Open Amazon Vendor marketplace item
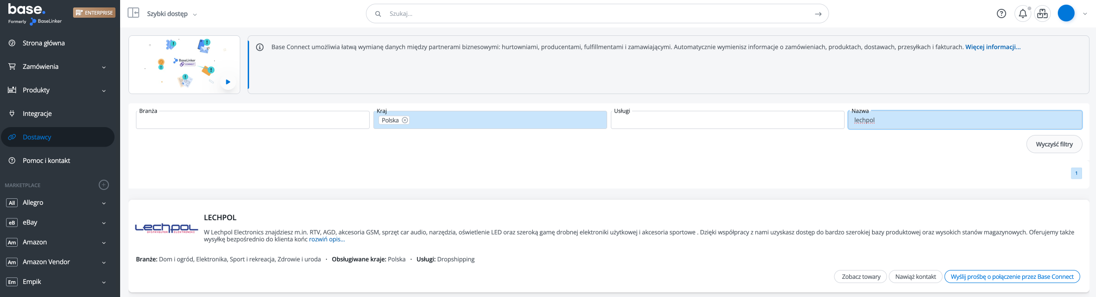 pos(46,262)
